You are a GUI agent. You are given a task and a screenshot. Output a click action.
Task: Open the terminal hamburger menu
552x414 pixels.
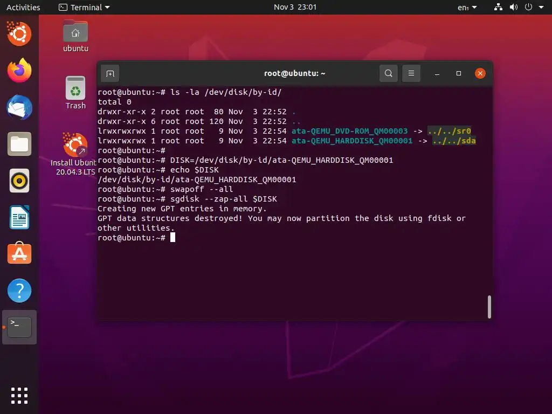pos(411,73)
